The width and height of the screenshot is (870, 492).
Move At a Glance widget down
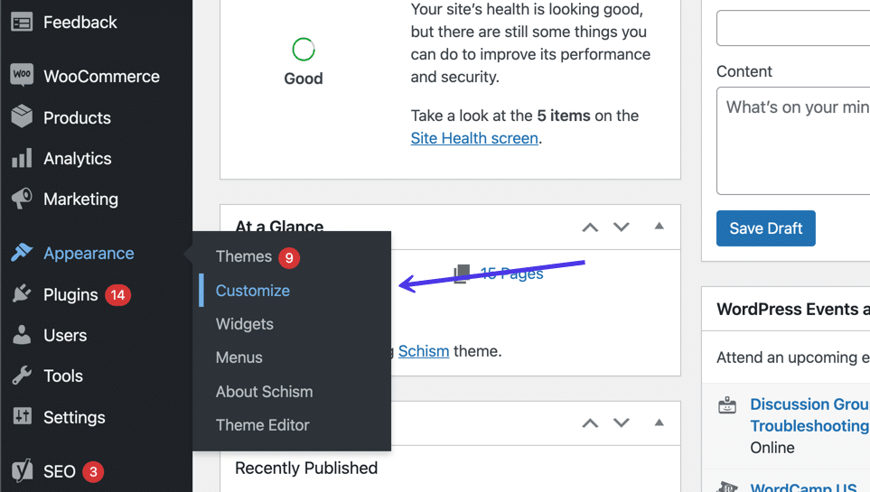tap(622, 227)
